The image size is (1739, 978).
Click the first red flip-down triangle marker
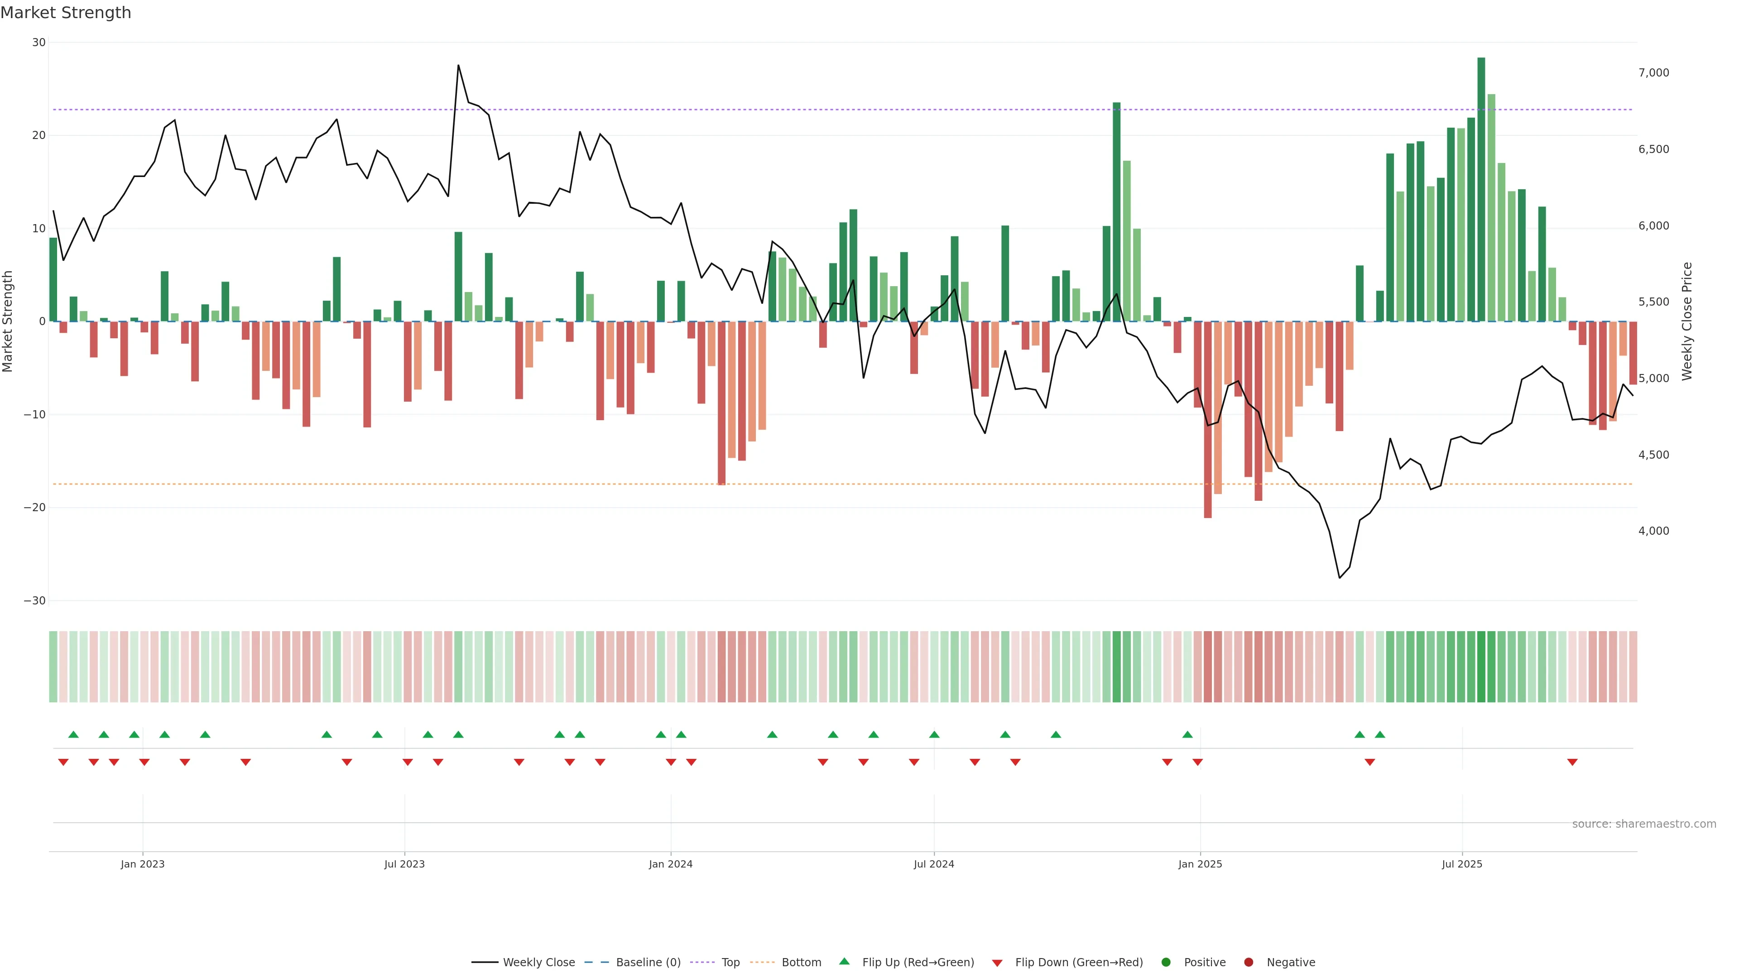point(63,762)
